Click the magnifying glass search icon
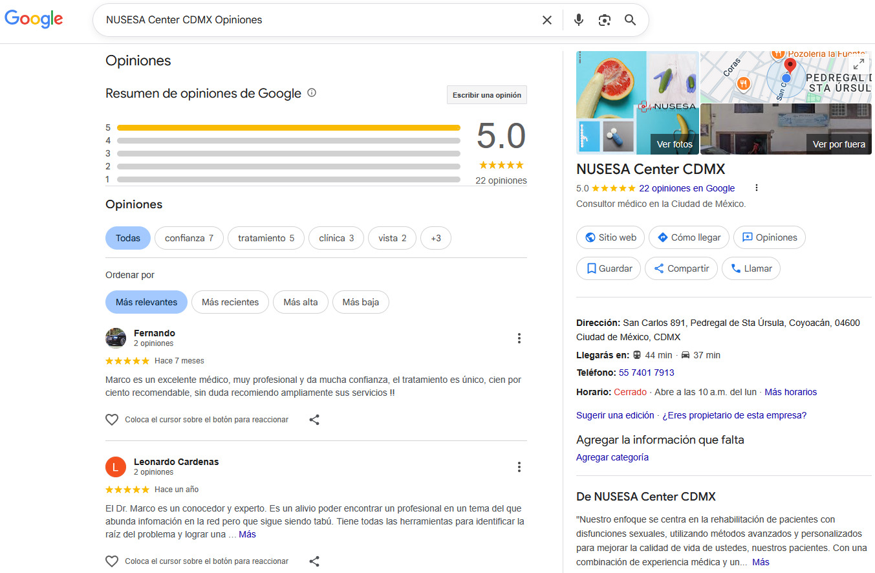Image resolution: width=875 pixels, height=573 pixels. pos(631,20)
